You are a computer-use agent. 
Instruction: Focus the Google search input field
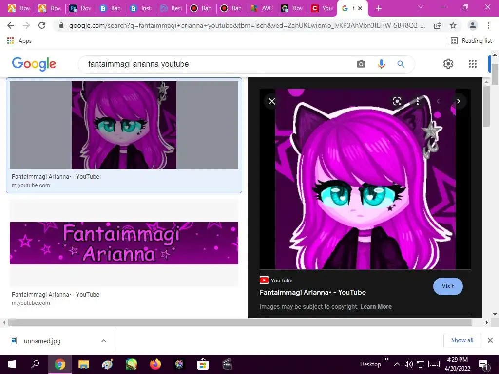coord(220,64)
